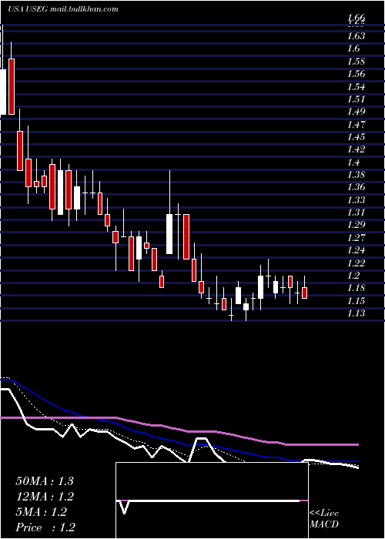This screenshot has height=539, width=385.
Task: Click the 1.45 price axis label
Action: point(356,136)
